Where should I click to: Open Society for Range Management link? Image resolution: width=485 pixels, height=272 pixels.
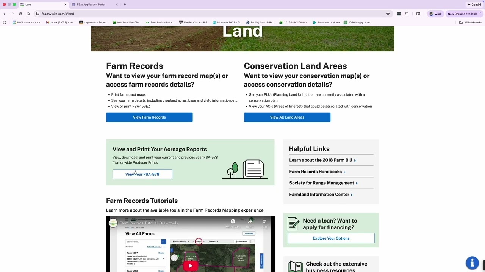coord(323,183)
